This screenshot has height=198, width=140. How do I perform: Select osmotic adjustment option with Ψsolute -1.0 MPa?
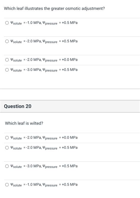coord(7,23)
